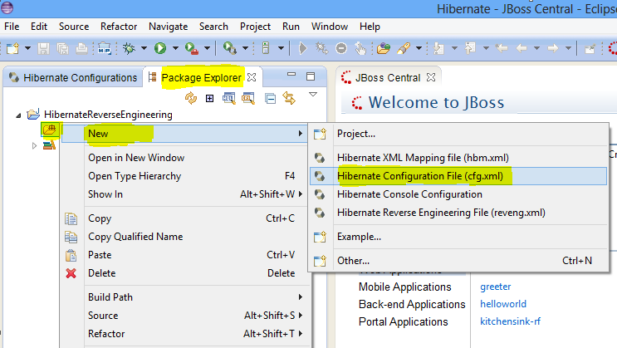Select Back-end Applications category
The image size is (617, 348).
click(x=412, y=304)
